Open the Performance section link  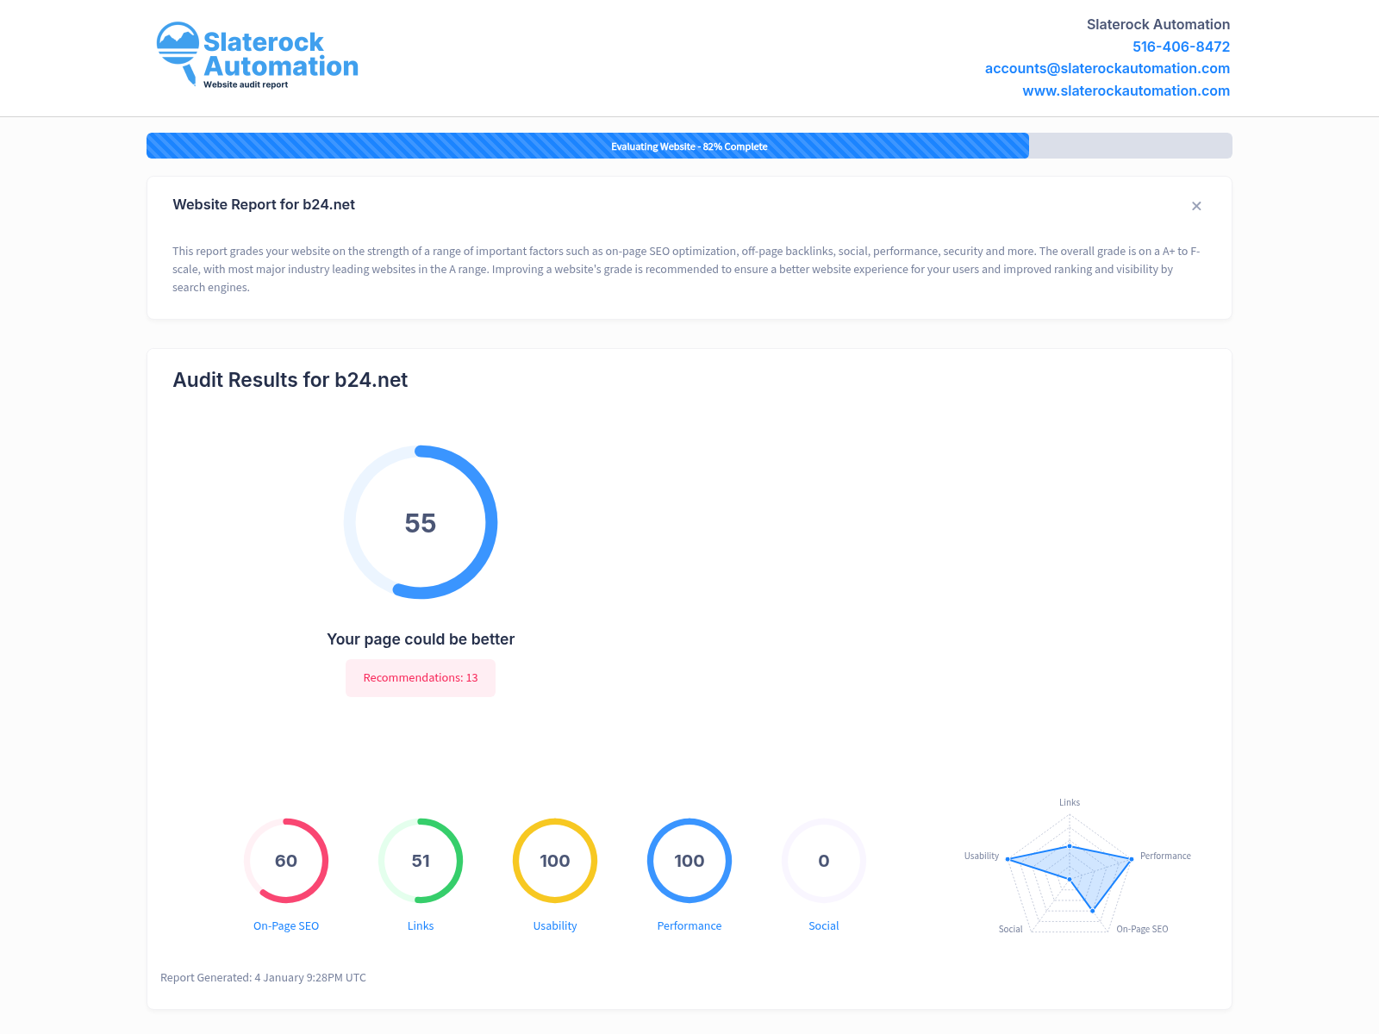[689, 925]
